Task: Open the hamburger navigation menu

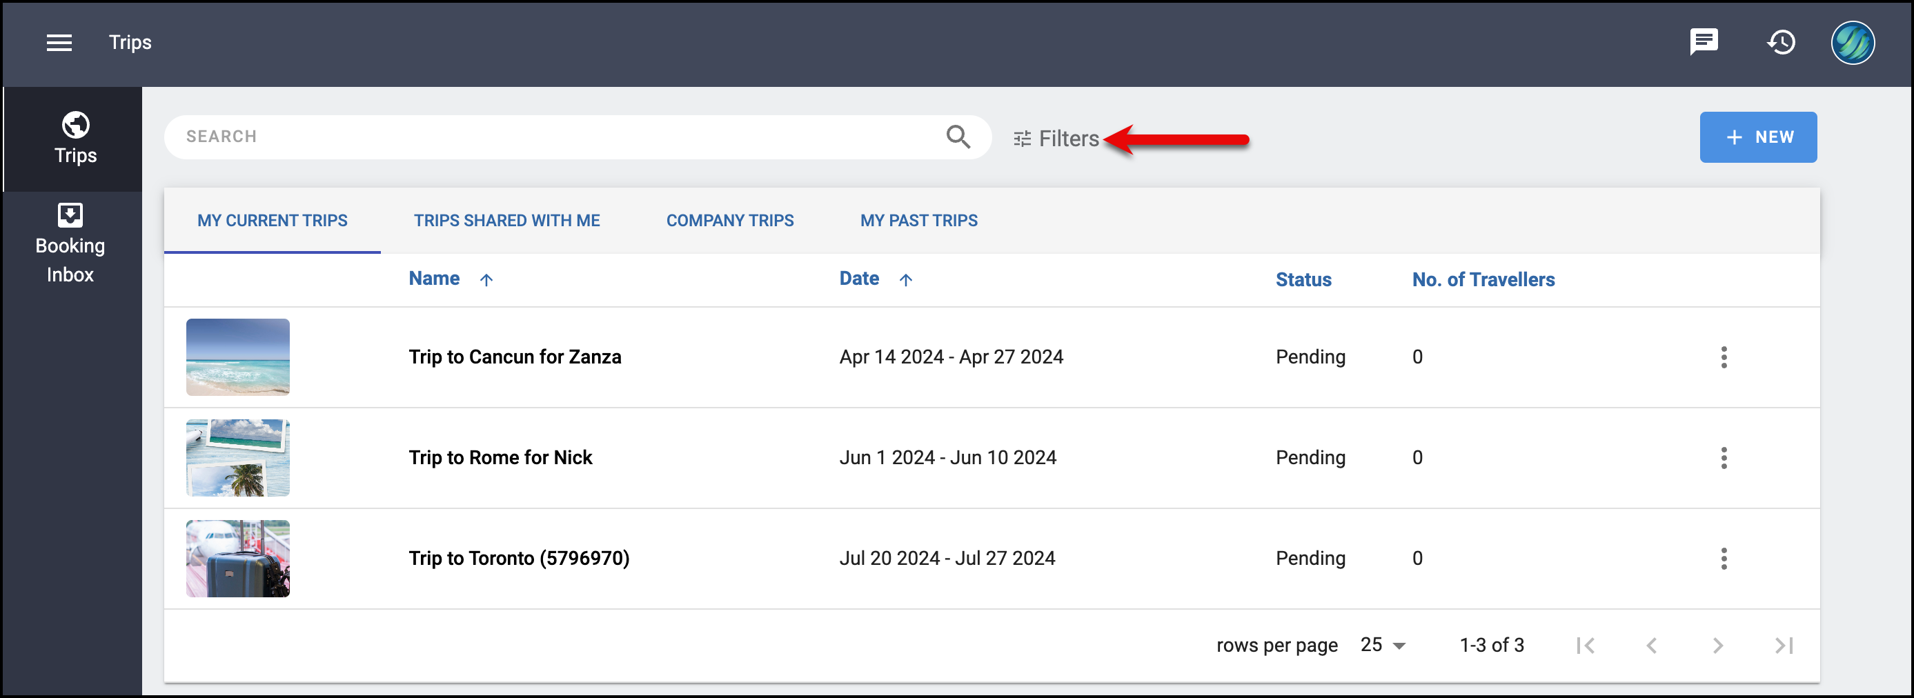Action: coord(59,42)
